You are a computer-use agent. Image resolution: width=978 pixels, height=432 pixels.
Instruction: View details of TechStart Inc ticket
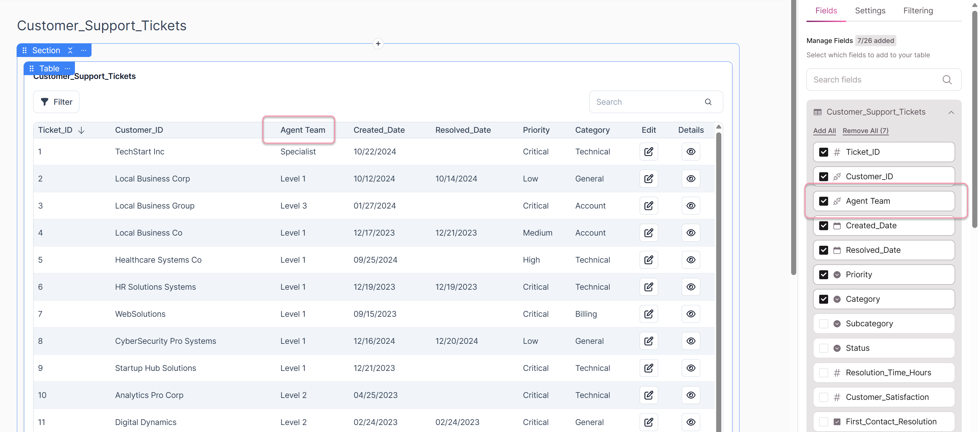click(x=691, y=152)
